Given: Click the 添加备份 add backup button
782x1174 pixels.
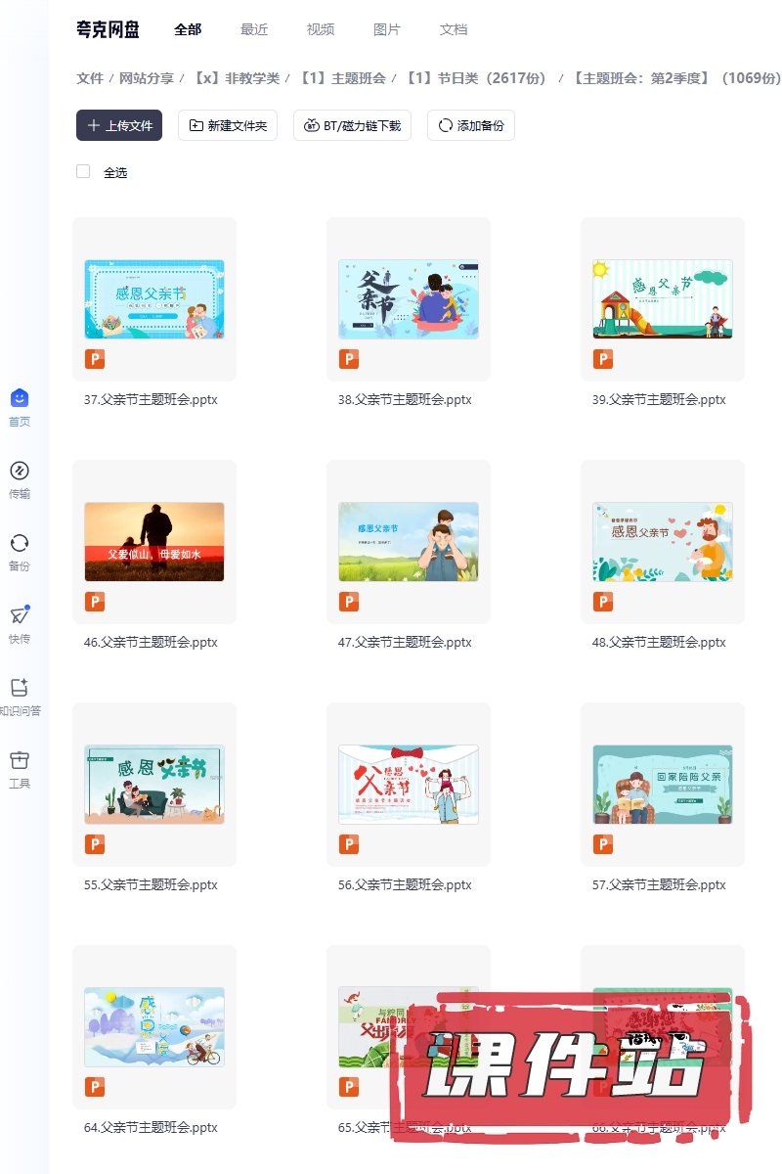Looking at the screenshot, I should pyautogui.click(x=471, y=125).
